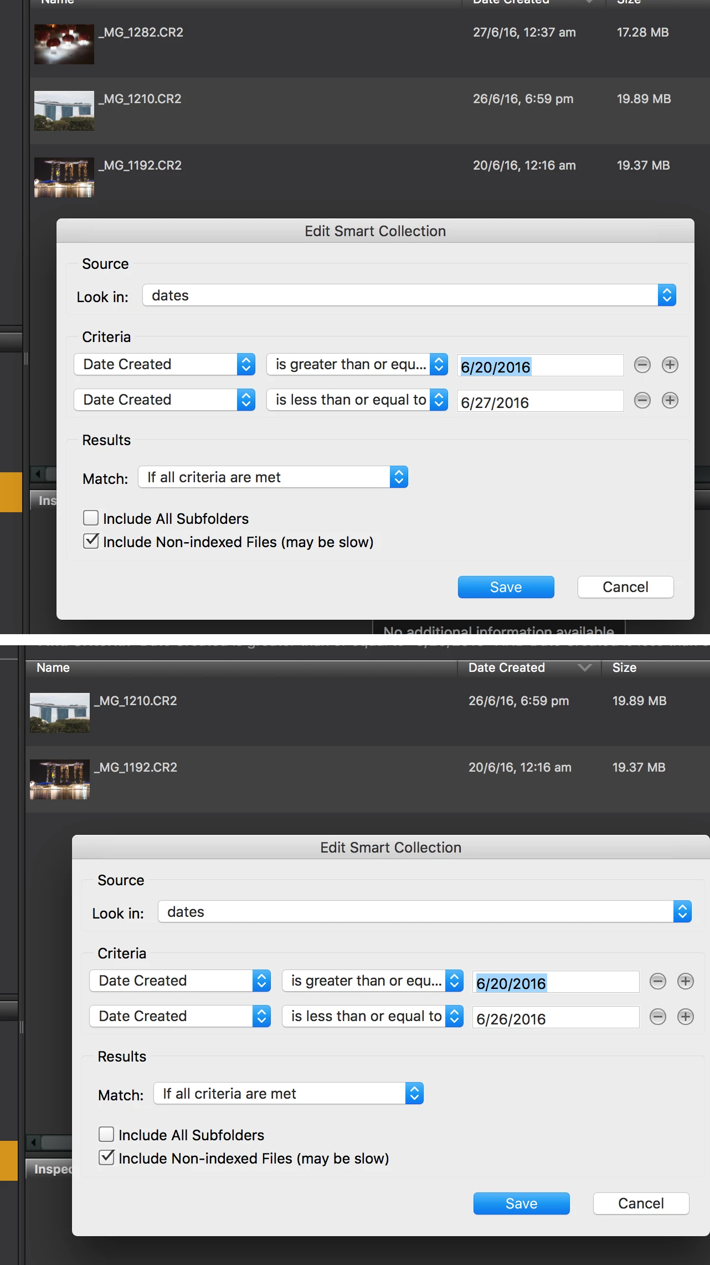Viewport: 710px width, 1265px height.
Task: Click size 19.37 MB in lower list
Action: [639, 767]
